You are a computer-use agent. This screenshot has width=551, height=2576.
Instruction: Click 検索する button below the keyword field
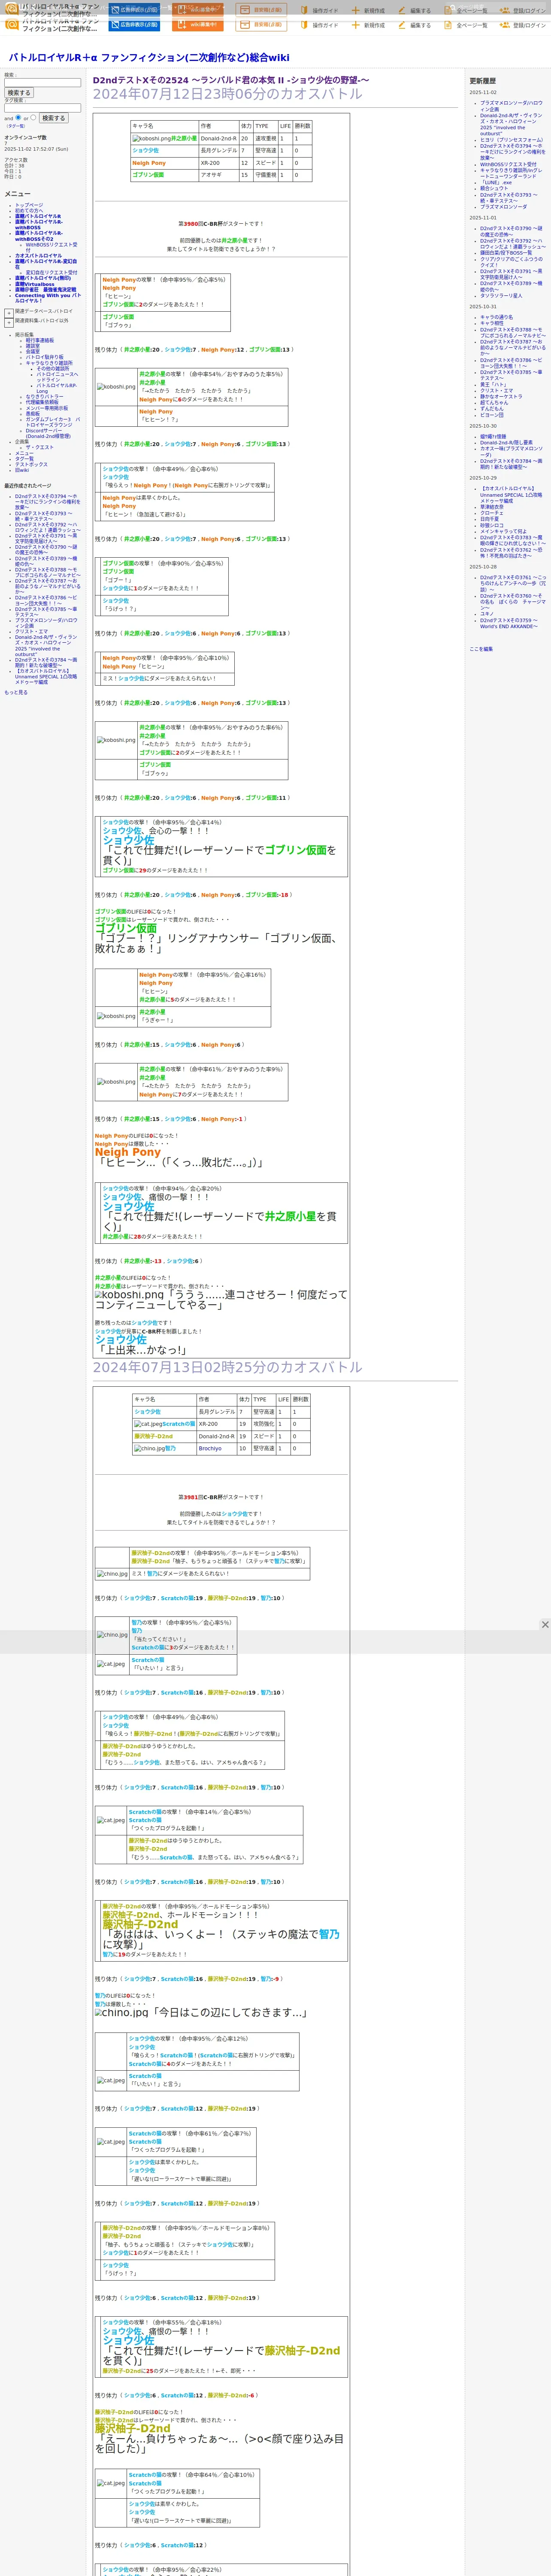[x=18, y=93]
